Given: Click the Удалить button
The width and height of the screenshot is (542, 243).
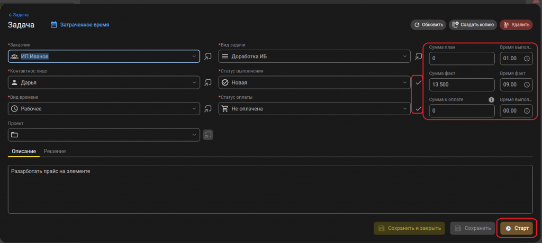Looking at the screenshot, I should coord(516,24).
